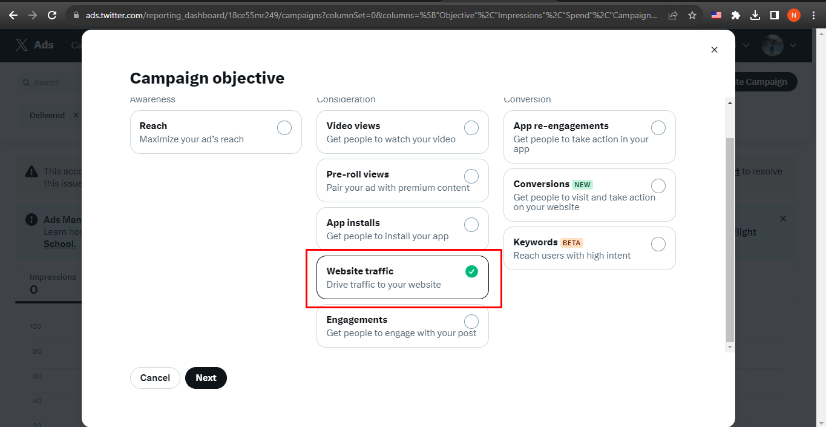
Task: Choose the Engagements objective option
Action: (402, 326)
